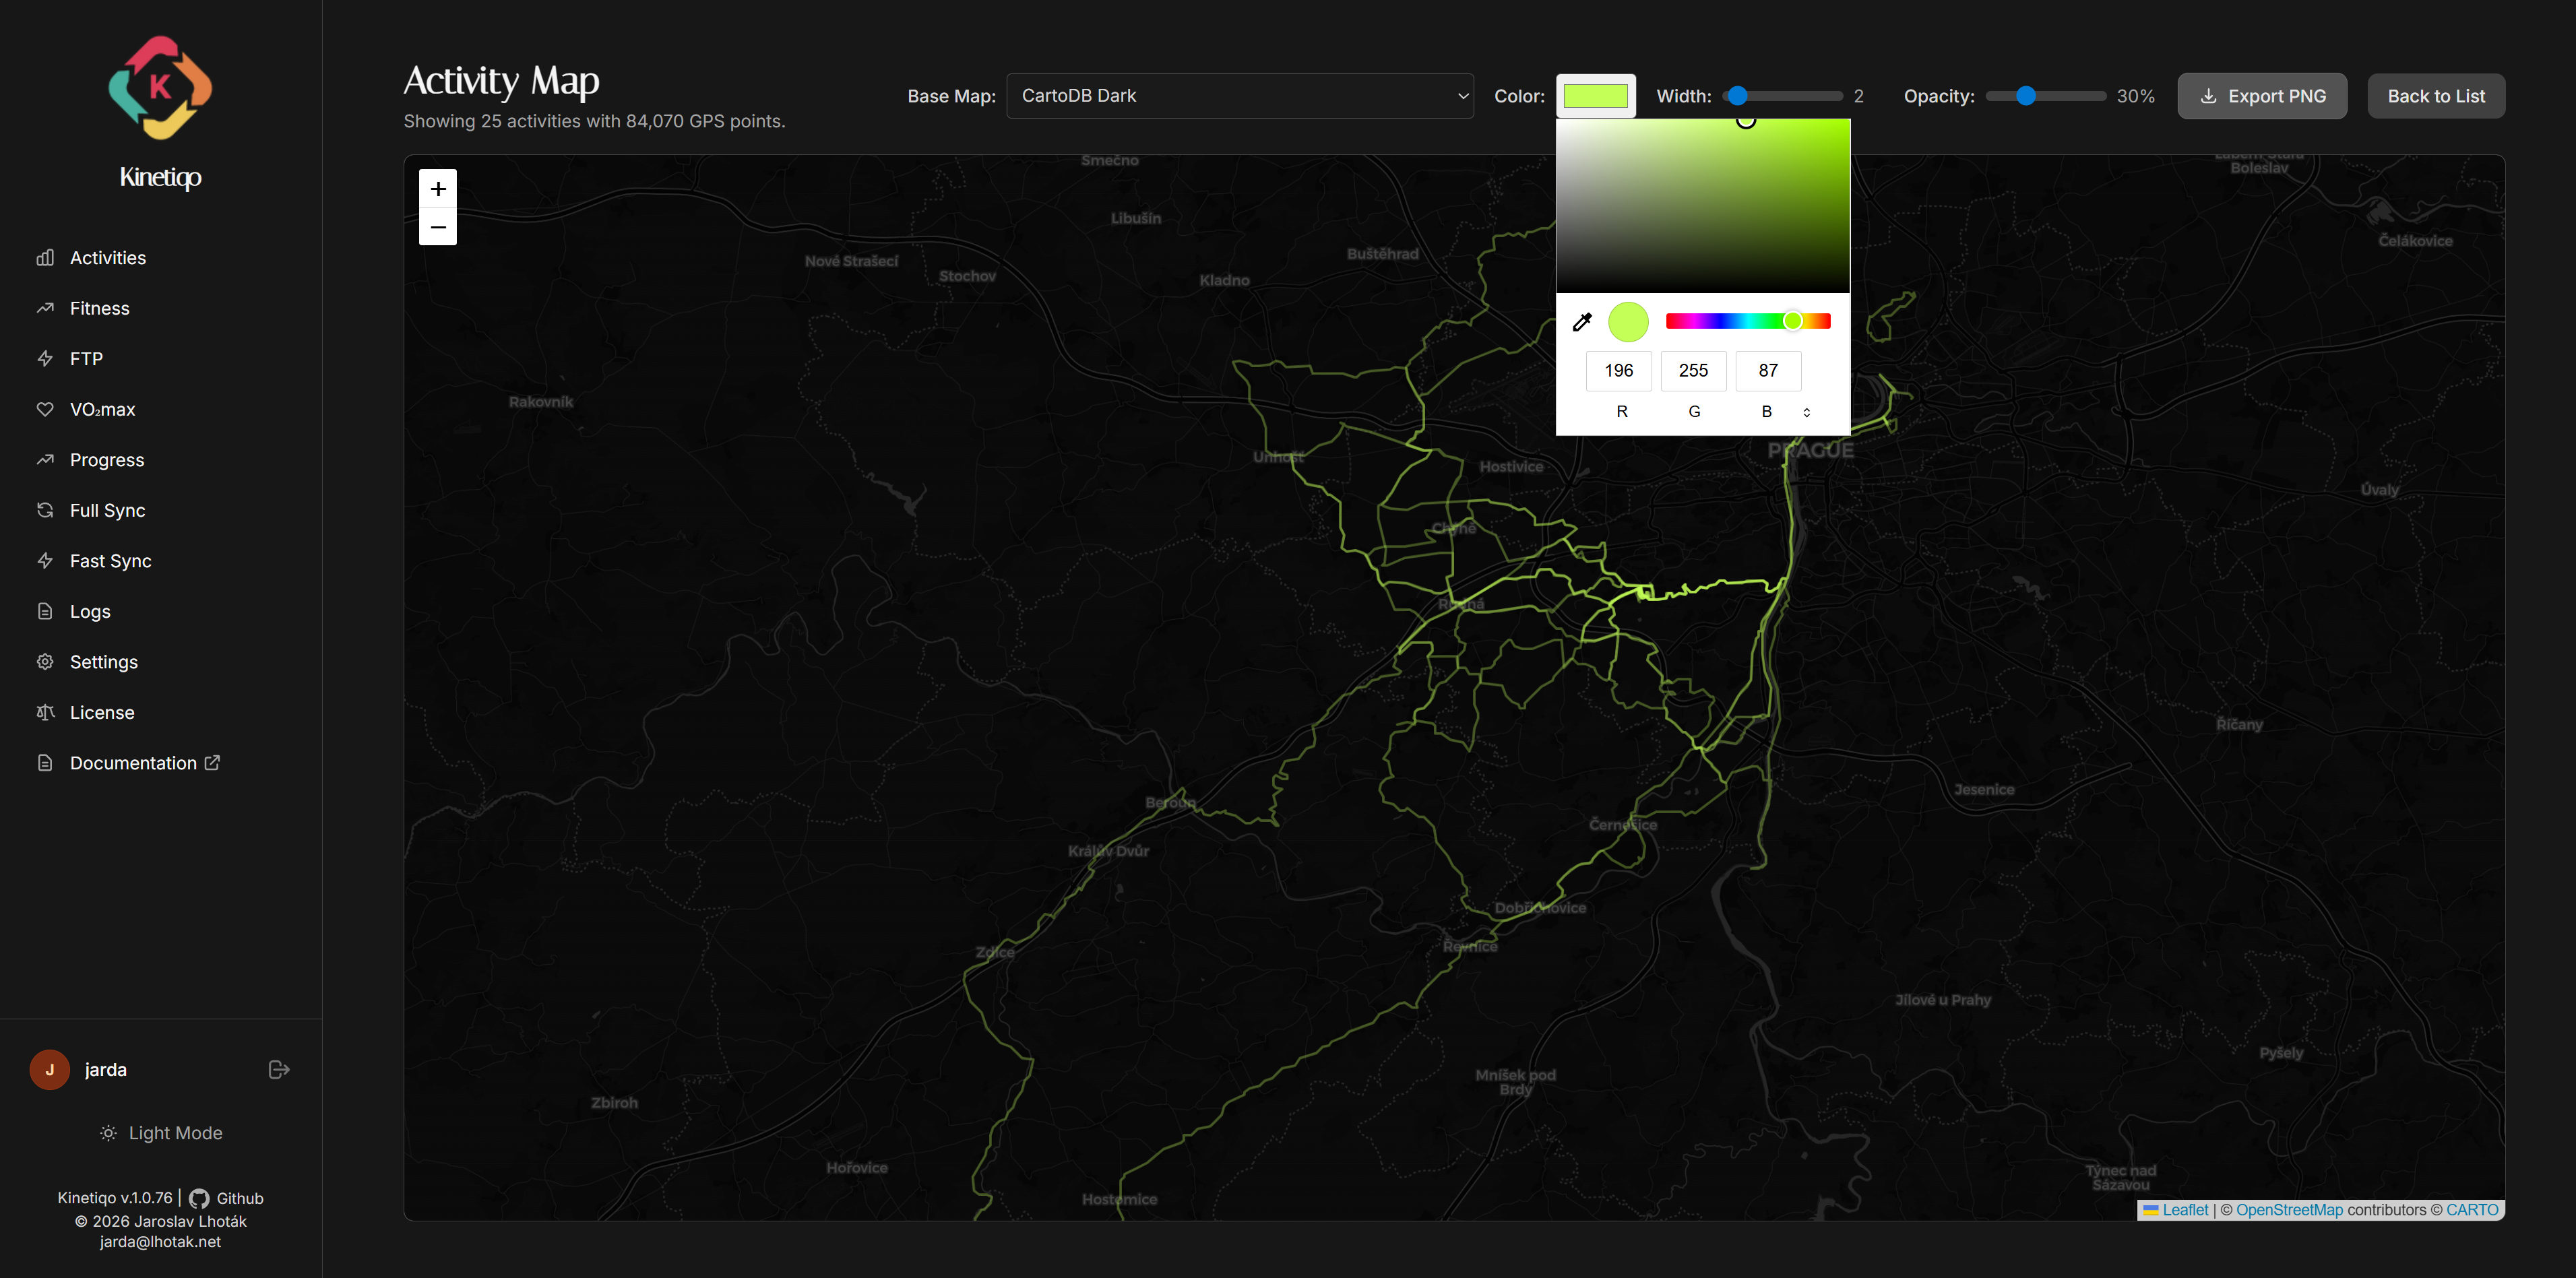View the Logs page
Image resolution: width=2576 pixels, height=1278 pixels.
(90, 611)
